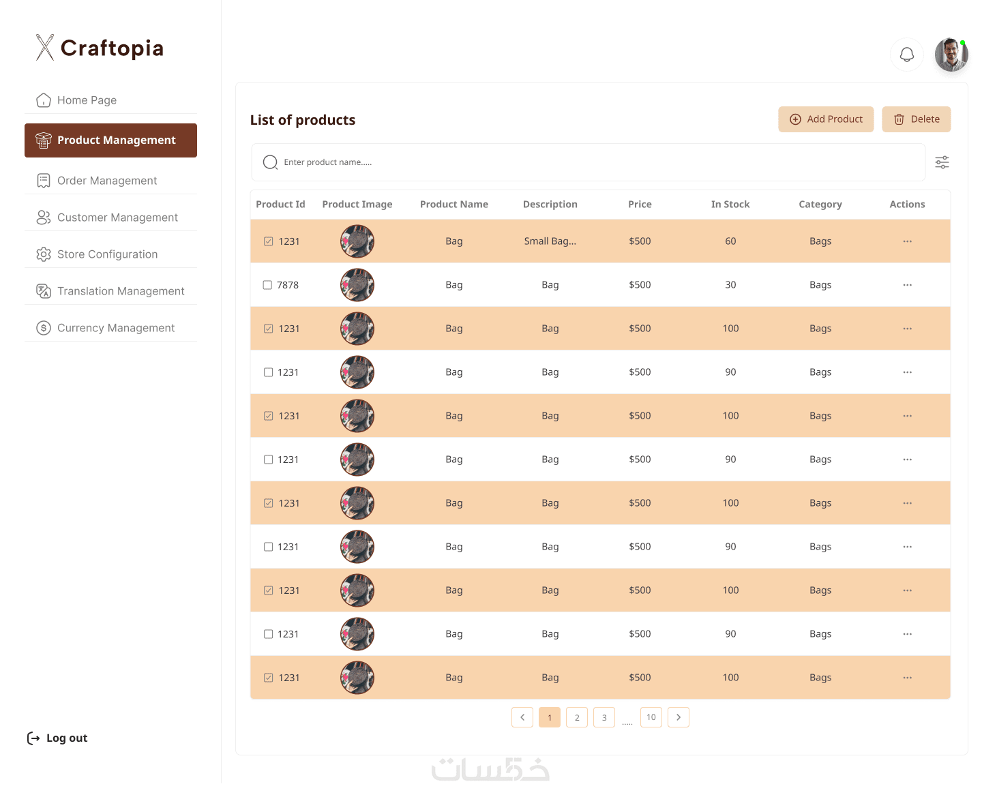Uncheck the last product row checkbox
Screen dimensions: 982x797
(x=269, y=678)
